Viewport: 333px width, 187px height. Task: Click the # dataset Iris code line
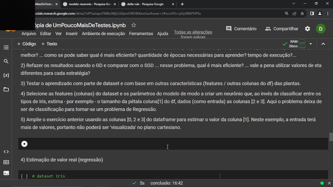48,176
